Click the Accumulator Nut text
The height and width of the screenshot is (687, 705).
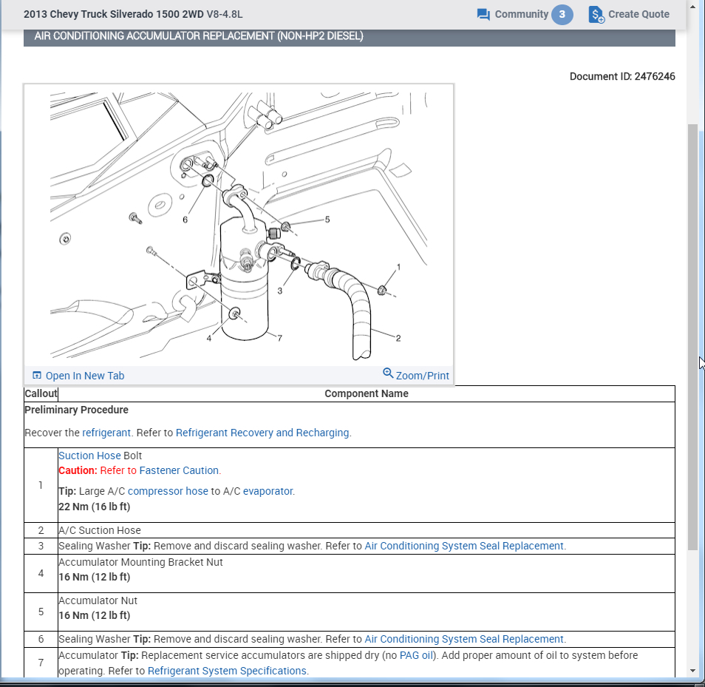pyautogui.click(x=98, y=601)
